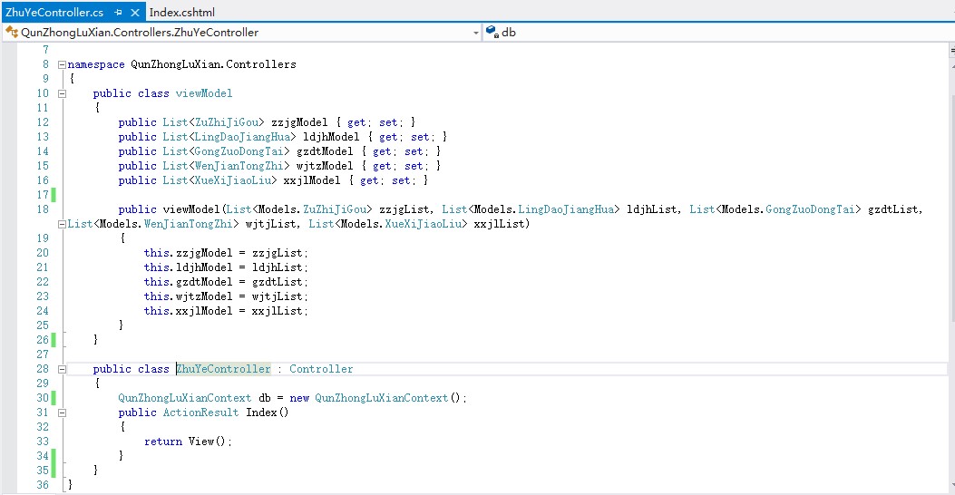
Task: Click the namespace keyword on line 8
Action: coord(96,64)
